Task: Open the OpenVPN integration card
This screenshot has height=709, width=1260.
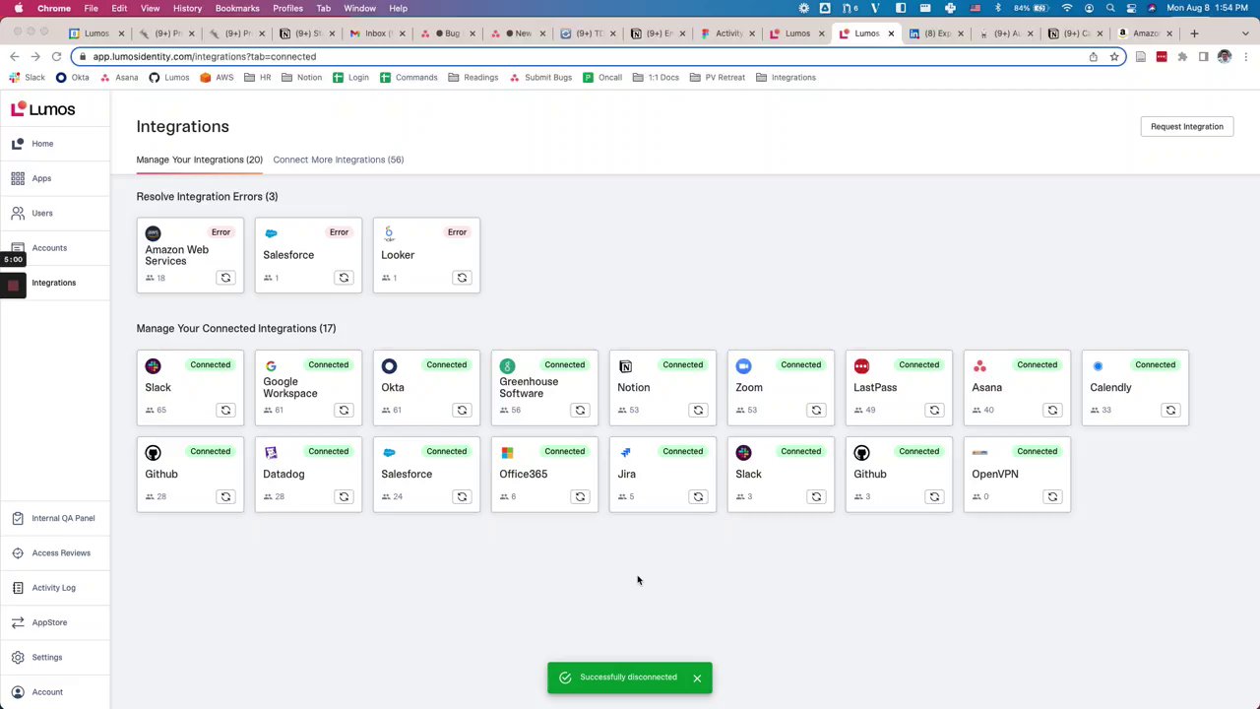Action: click(1017, 474)
